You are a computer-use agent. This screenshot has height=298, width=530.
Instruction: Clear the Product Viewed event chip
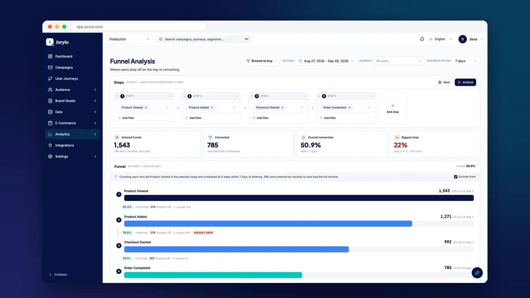pyautogui.click(x=146, y=107)
